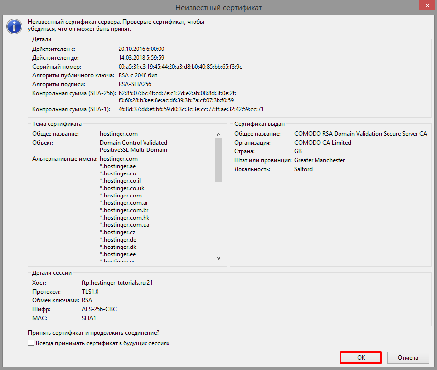The width and height of the screenshot is (437, 370).
Task: Select alternative name *.hostinger.com.hk
Action: [125, 218]
